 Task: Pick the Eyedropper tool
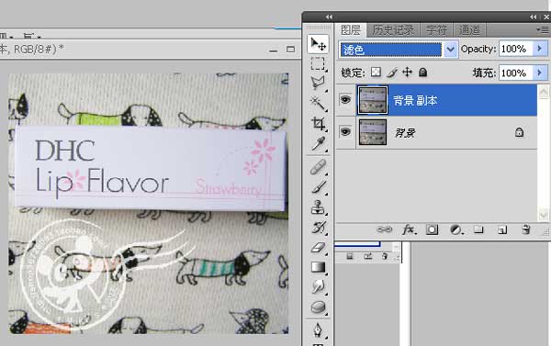coord(318,144)
